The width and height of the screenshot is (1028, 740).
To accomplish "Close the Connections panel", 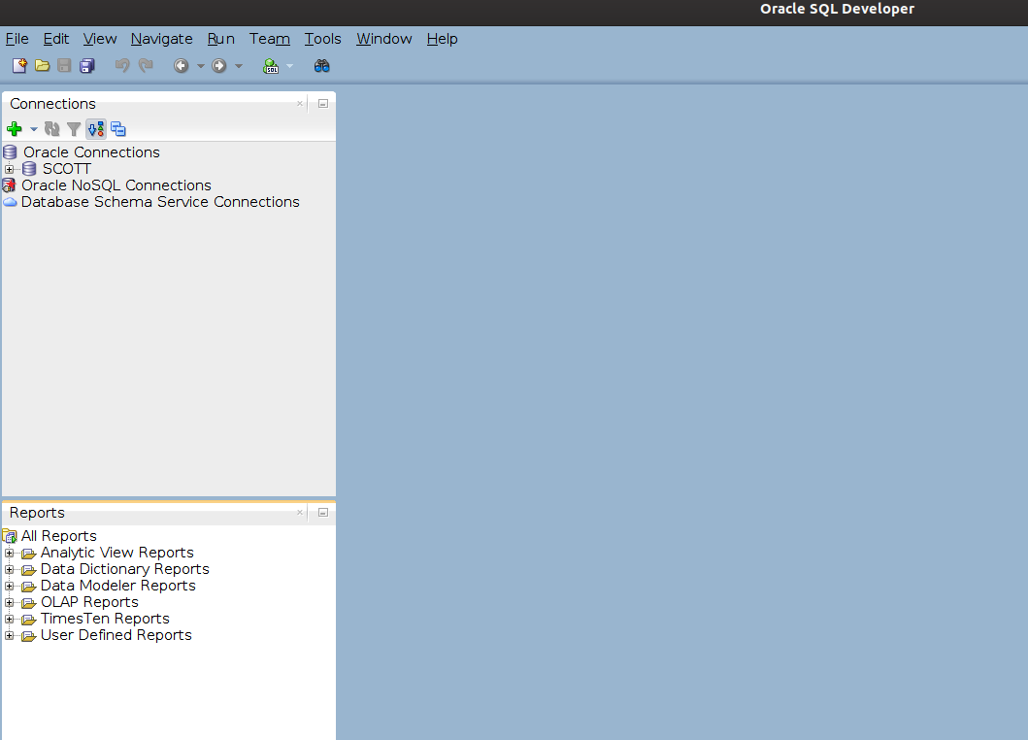I will coord(300,104).
